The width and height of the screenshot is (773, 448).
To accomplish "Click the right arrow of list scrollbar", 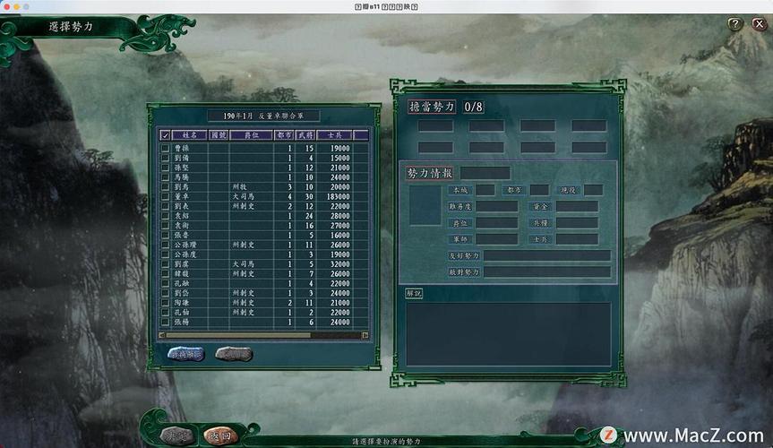I will pyautogui.click(x=365, y=335).
